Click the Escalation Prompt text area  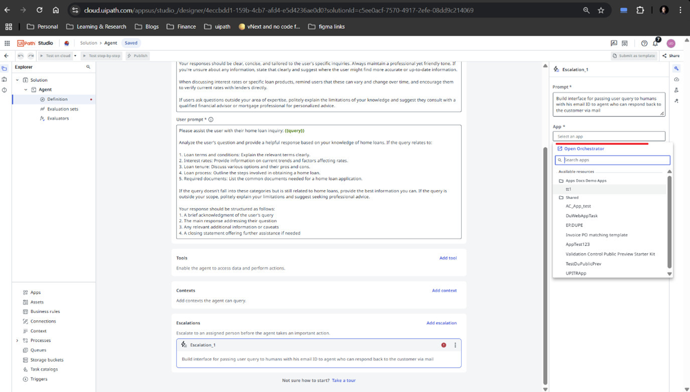(x=609, y=104)
